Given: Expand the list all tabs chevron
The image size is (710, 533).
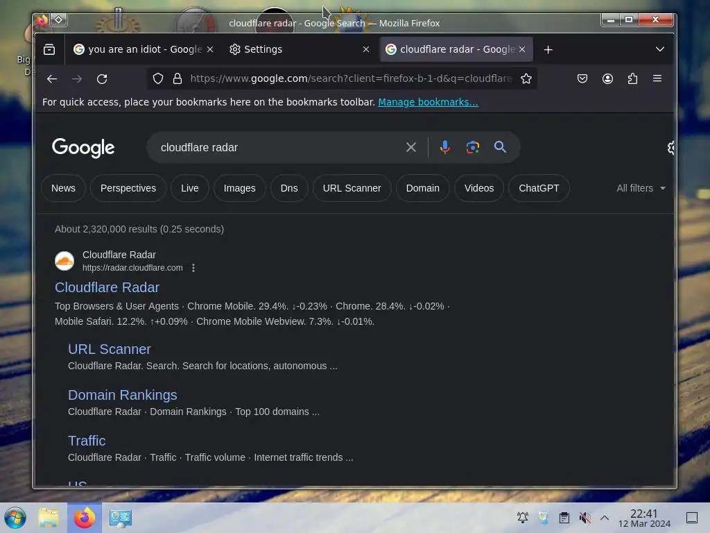Looking at the screenshot, I should [x=660, y=49].
